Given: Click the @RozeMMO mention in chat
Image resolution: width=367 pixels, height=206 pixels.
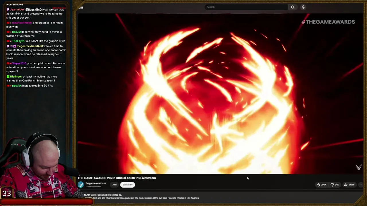Looking at the screenshot, I should click(x=34, y=9).
